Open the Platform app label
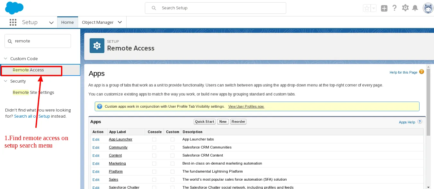This screenshot has height=189, width=434. 116,171
